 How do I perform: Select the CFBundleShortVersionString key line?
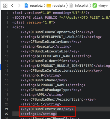pyautogui.click(x=58, y=99)
